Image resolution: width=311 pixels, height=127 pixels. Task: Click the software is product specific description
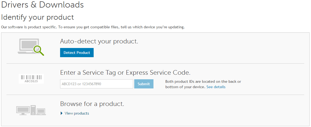[x=93, y=27]
